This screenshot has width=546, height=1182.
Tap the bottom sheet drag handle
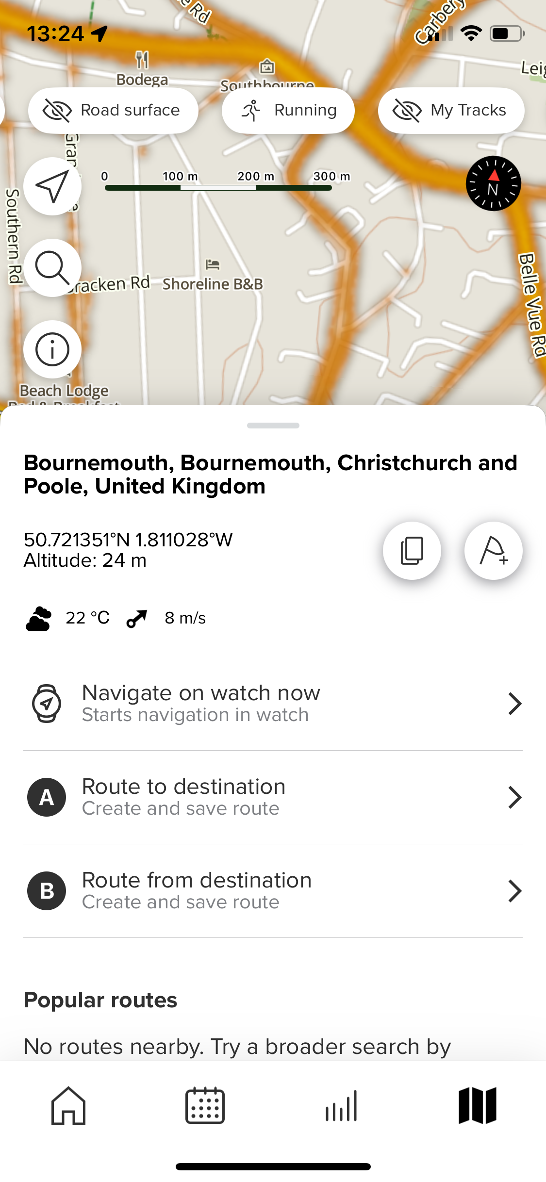(273, 426)
